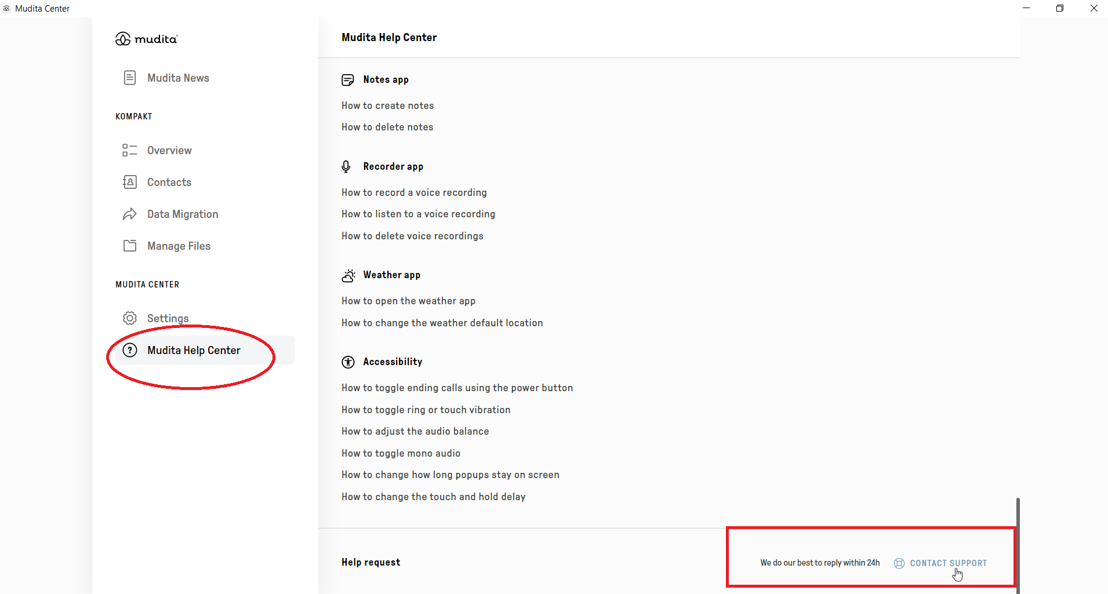1108x594 pixels.
Task: Click the Contacts address book icon
Action: [130, 182]
